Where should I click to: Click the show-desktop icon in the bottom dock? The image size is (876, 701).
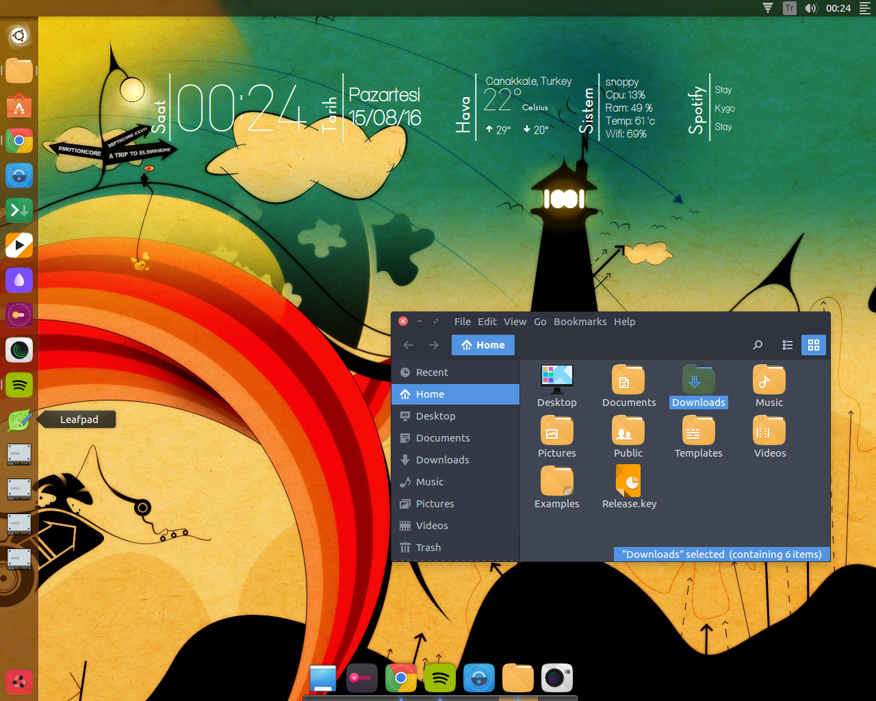coord(323,678)
